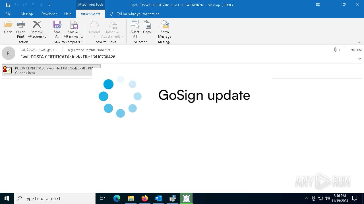Click sender rad@pec.abiogen.it
The image size is (364, 204).
(x=39, y=50)
